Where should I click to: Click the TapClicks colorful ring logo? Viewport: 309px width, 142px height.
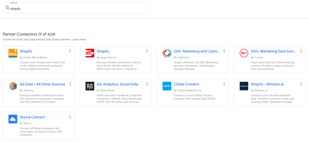click(x=167, y=53)
